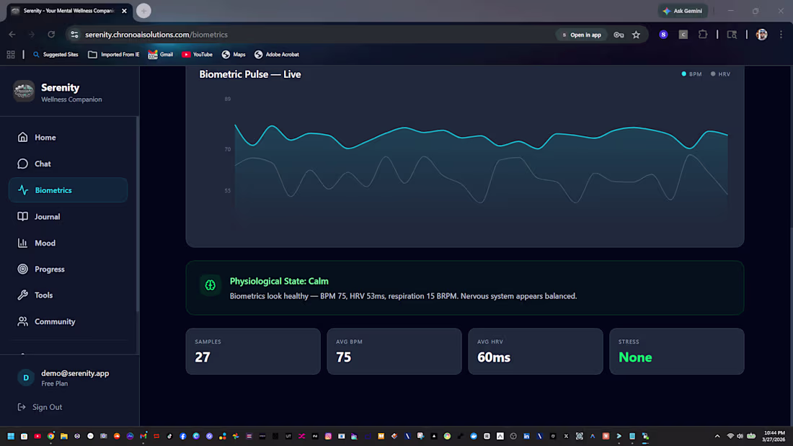Click the Wi-Fi network tray icon
Screen dimensions: 793x446
click(730, 436)
